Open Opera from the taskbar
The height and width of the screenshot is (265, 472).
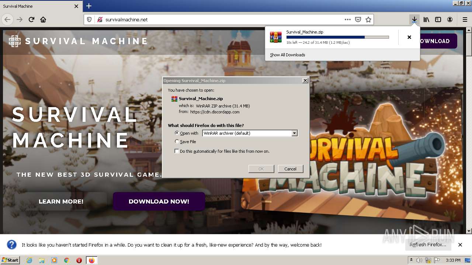[x=79, y=260]
